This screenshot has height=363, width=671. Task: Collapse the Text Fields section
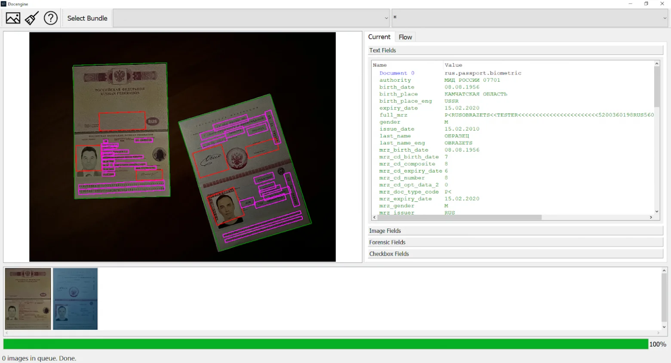pos(516,50)
